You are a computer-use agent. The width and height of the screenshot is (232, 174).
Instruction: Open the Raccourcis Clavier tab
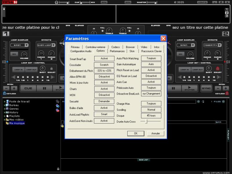151,51
